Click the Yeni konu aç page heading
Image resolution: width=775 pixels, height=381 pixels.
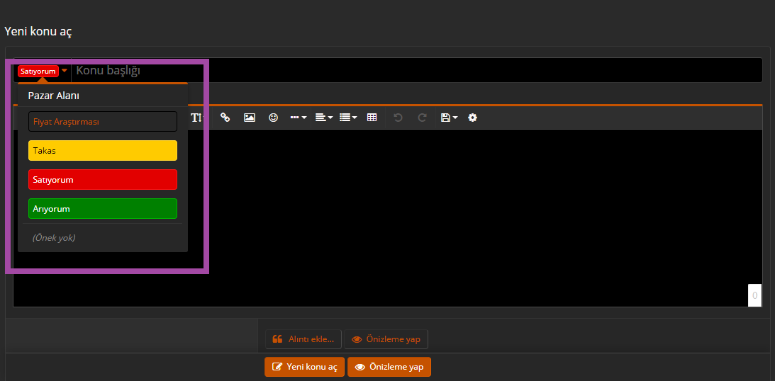[38, 32]
